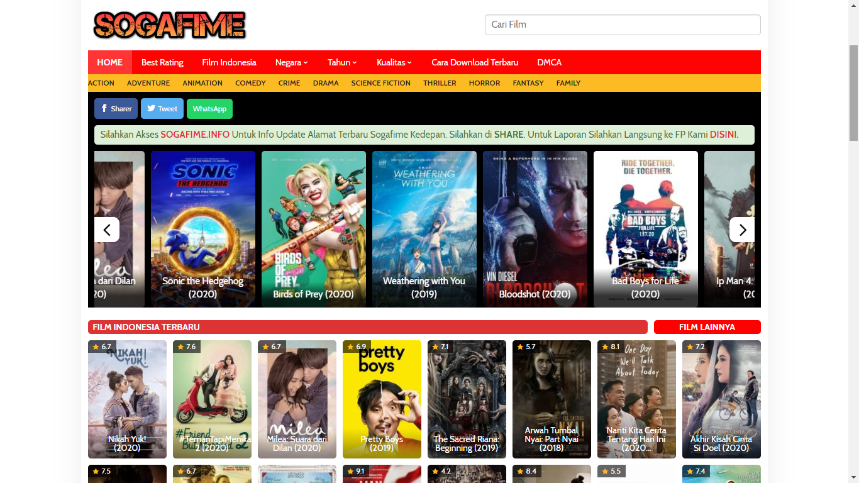
Task: Open Akhir Kisah Cinta Si Doel card
Action: click(x=721, y=399)
